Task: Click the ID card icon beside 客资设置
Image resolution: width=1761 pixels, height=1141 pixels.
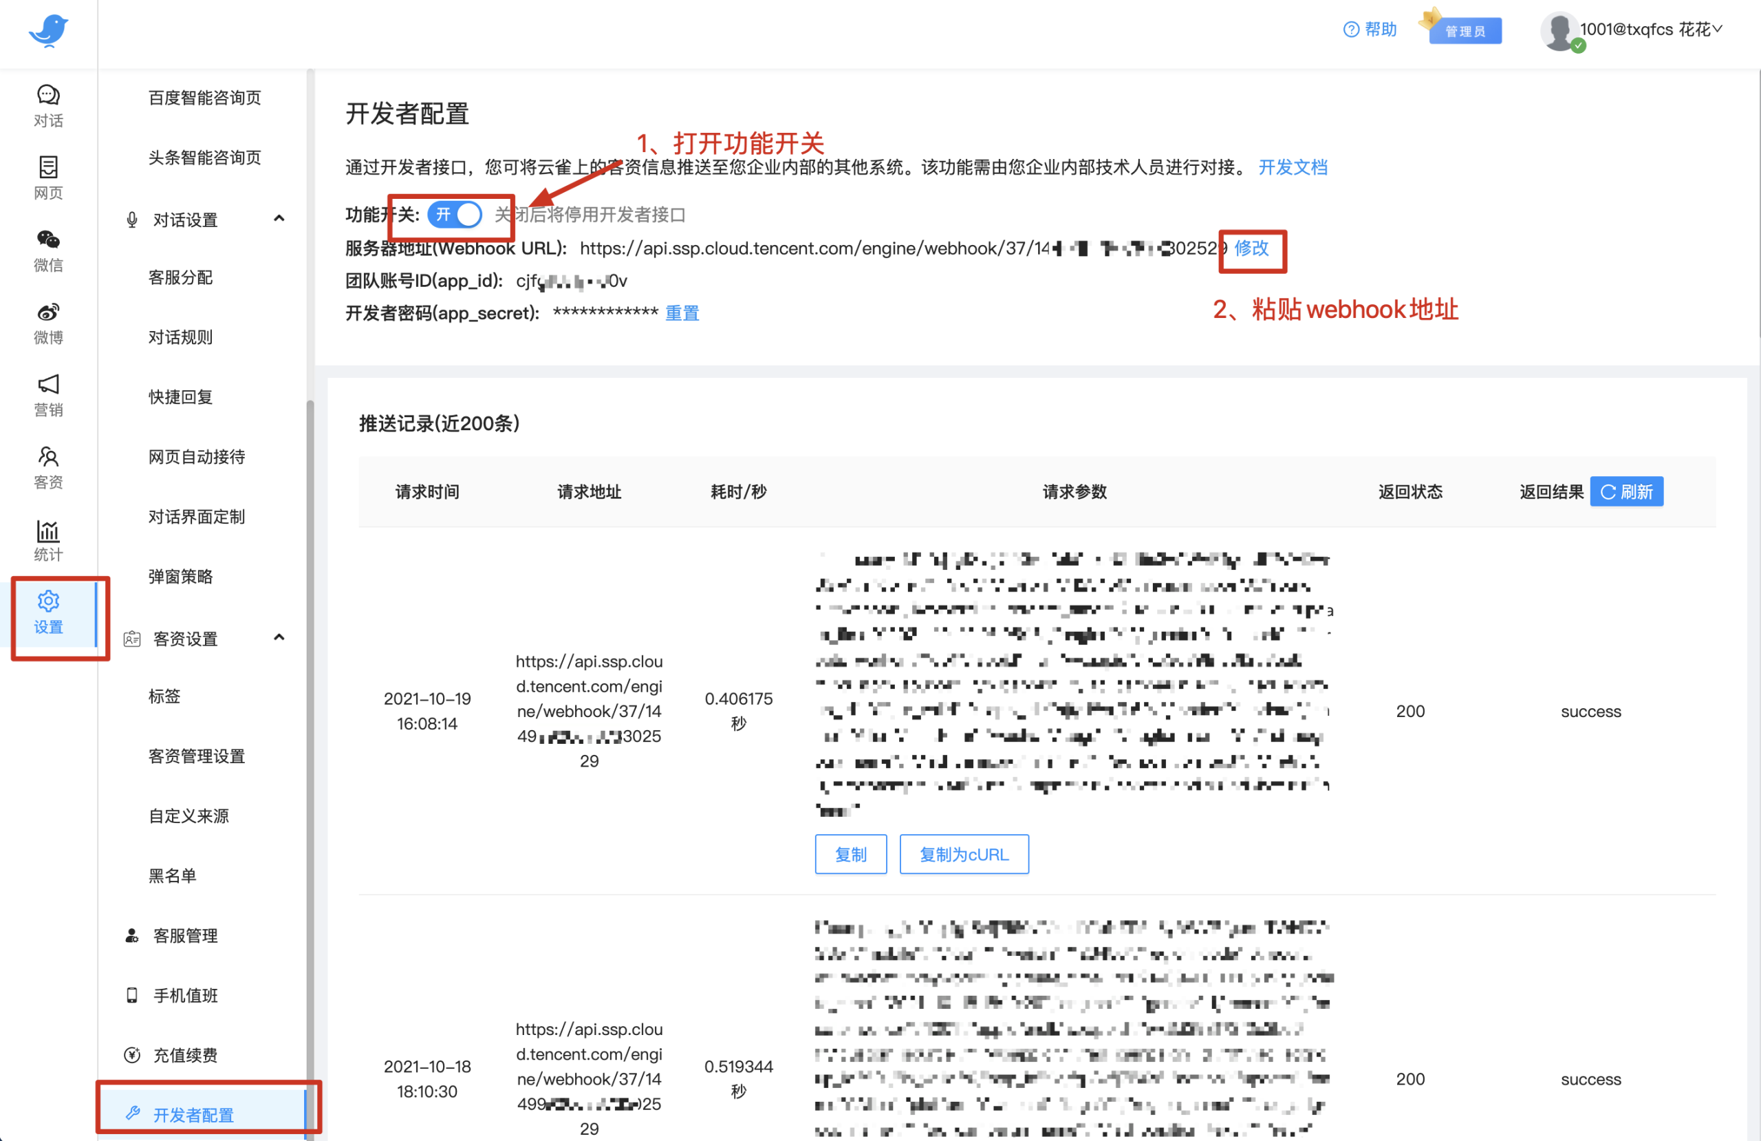Action: 131,639
